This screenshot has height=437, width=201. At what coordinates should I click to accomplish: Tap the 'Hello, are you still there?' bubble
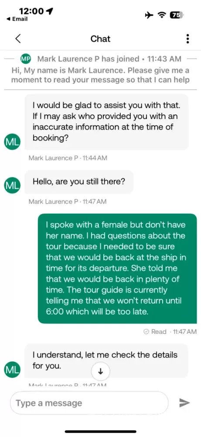(x=79, y=182)
